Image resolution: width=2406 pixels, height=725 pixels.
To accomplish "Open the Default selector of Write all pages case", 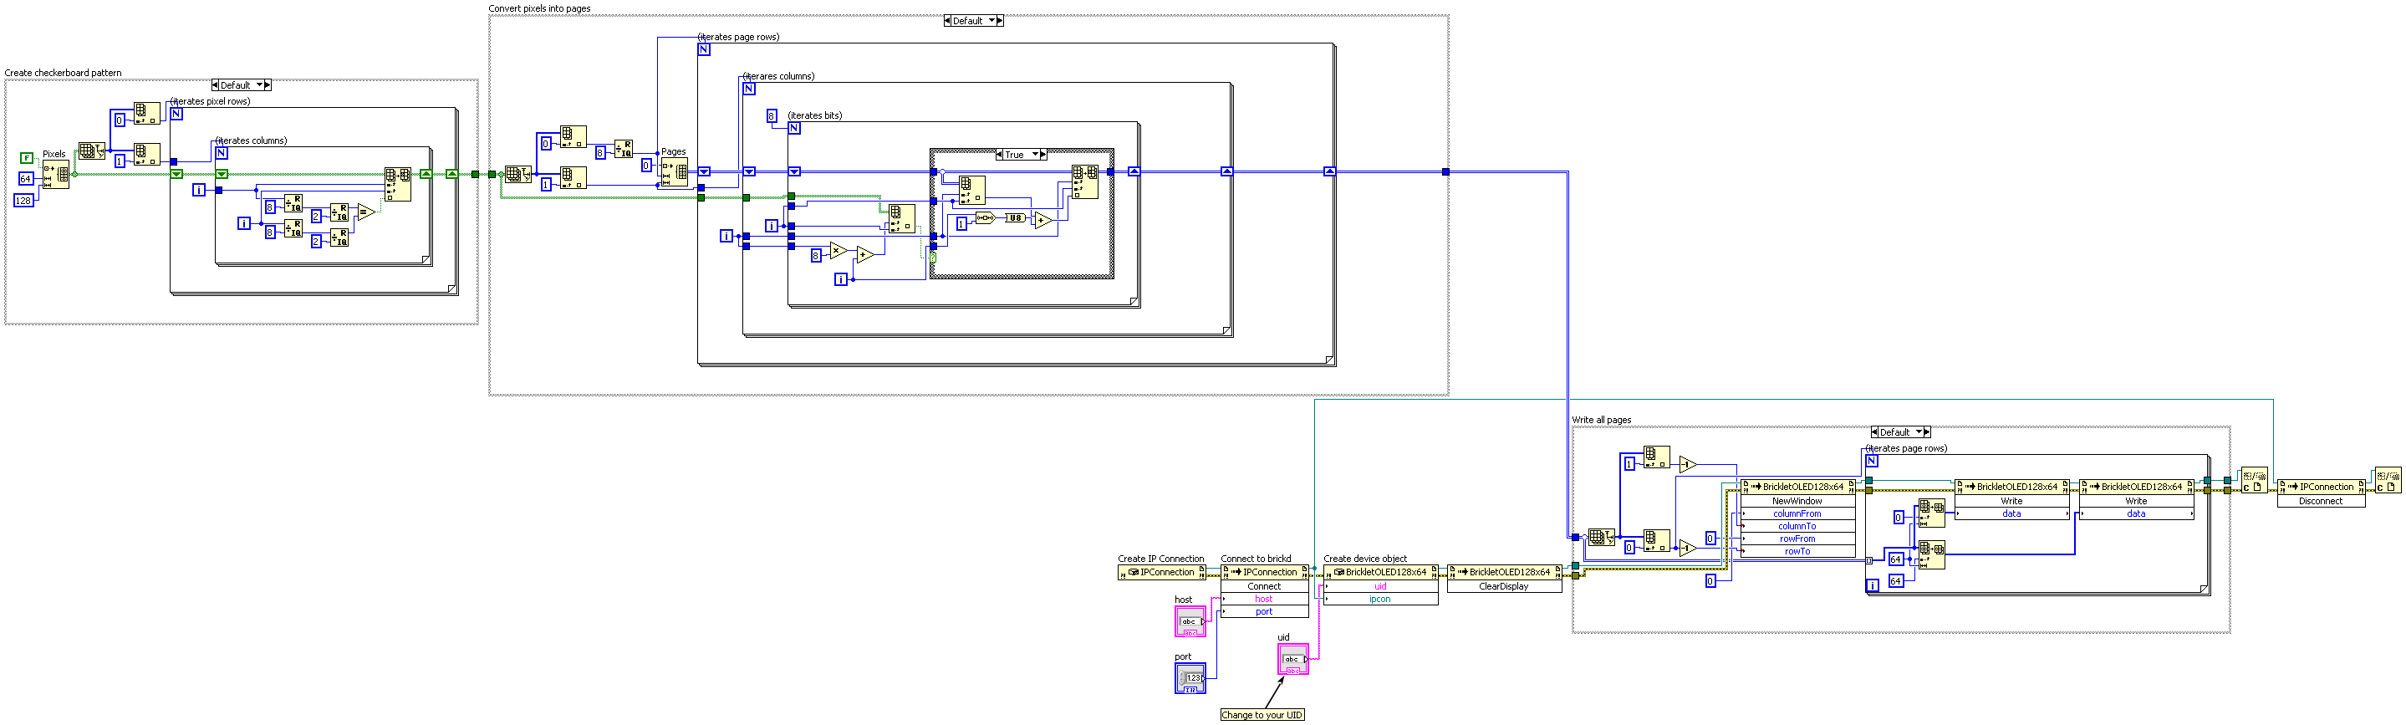I will [1899, 432].
